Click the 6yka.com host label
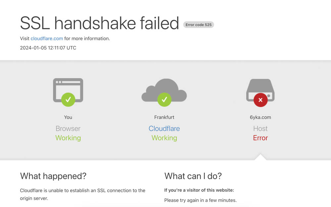The height and width of the screenshot is (207, 331). pos(260,117)
